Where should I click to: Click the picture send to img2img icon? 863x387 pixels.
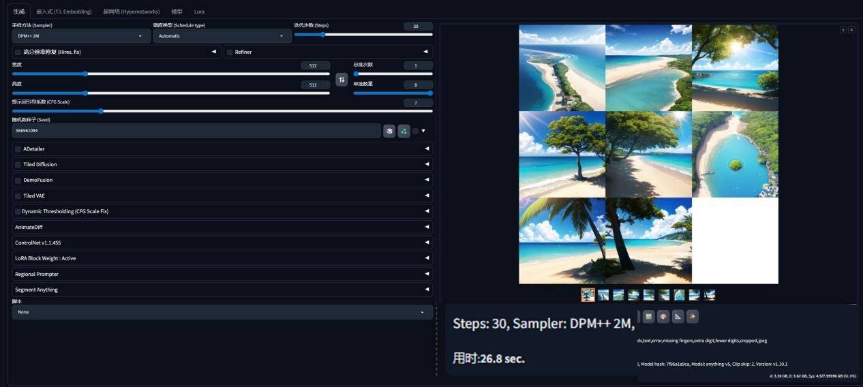[649, 316]
